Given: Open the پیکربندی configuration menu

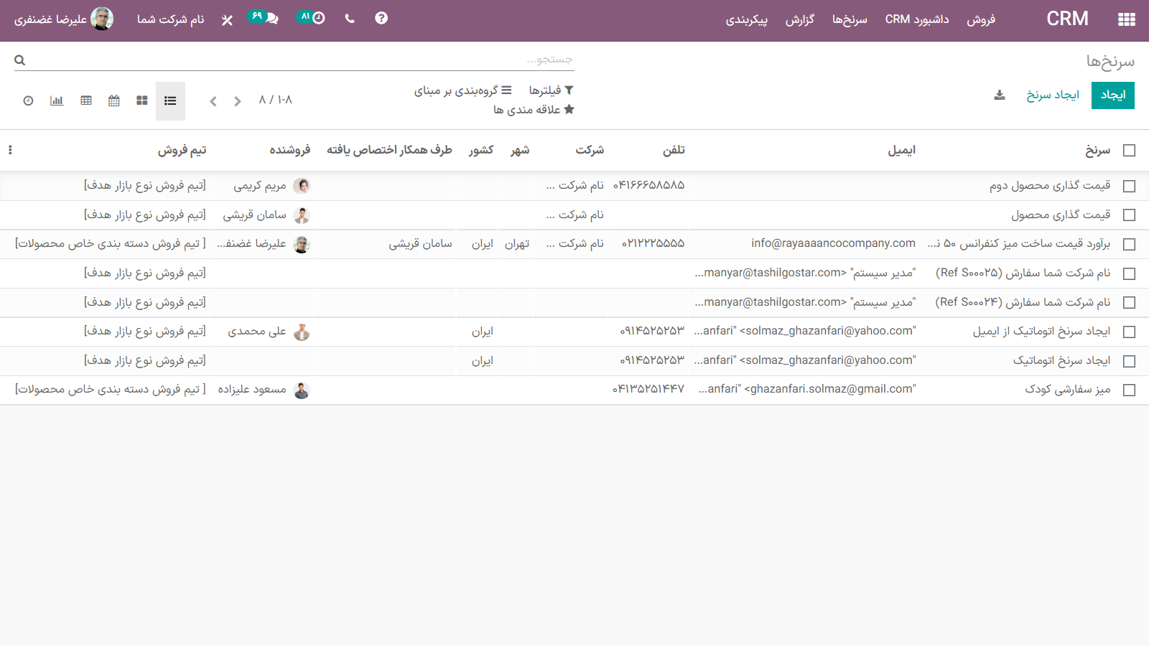Looking at the screenshot, I should pos(746,19).
